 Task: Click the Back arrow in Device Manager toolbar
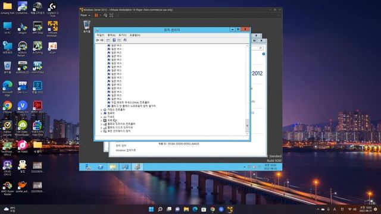pyautogui.click(x=98, y=40)
